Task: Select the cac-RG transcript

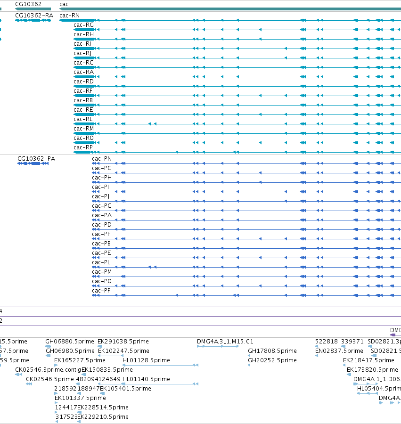Action: pos(83,25)
